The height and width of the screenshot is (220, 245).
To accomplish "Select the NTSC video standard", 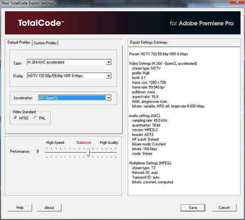I will pos(21,118).
